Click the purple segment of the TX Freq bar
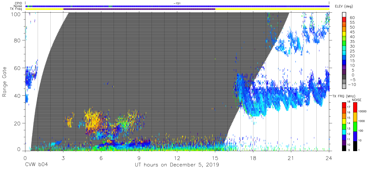 (x=139, y=9)
